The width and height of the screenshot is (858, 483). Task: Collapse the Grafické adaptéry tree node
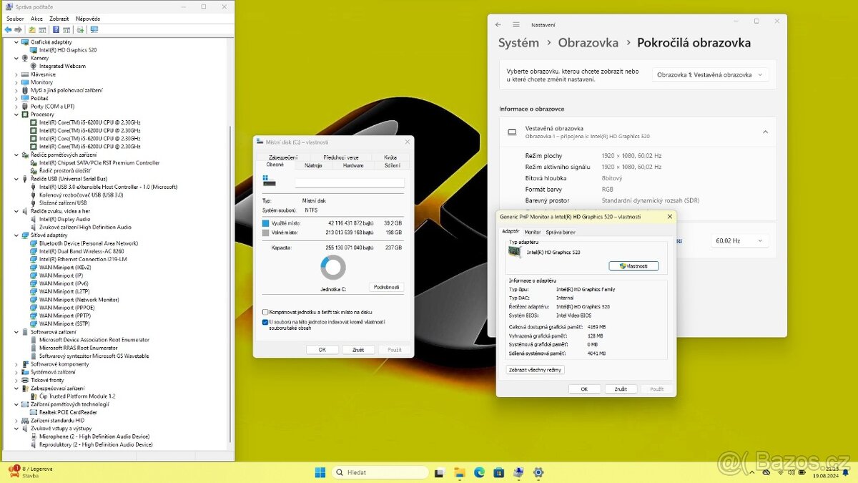16,42
